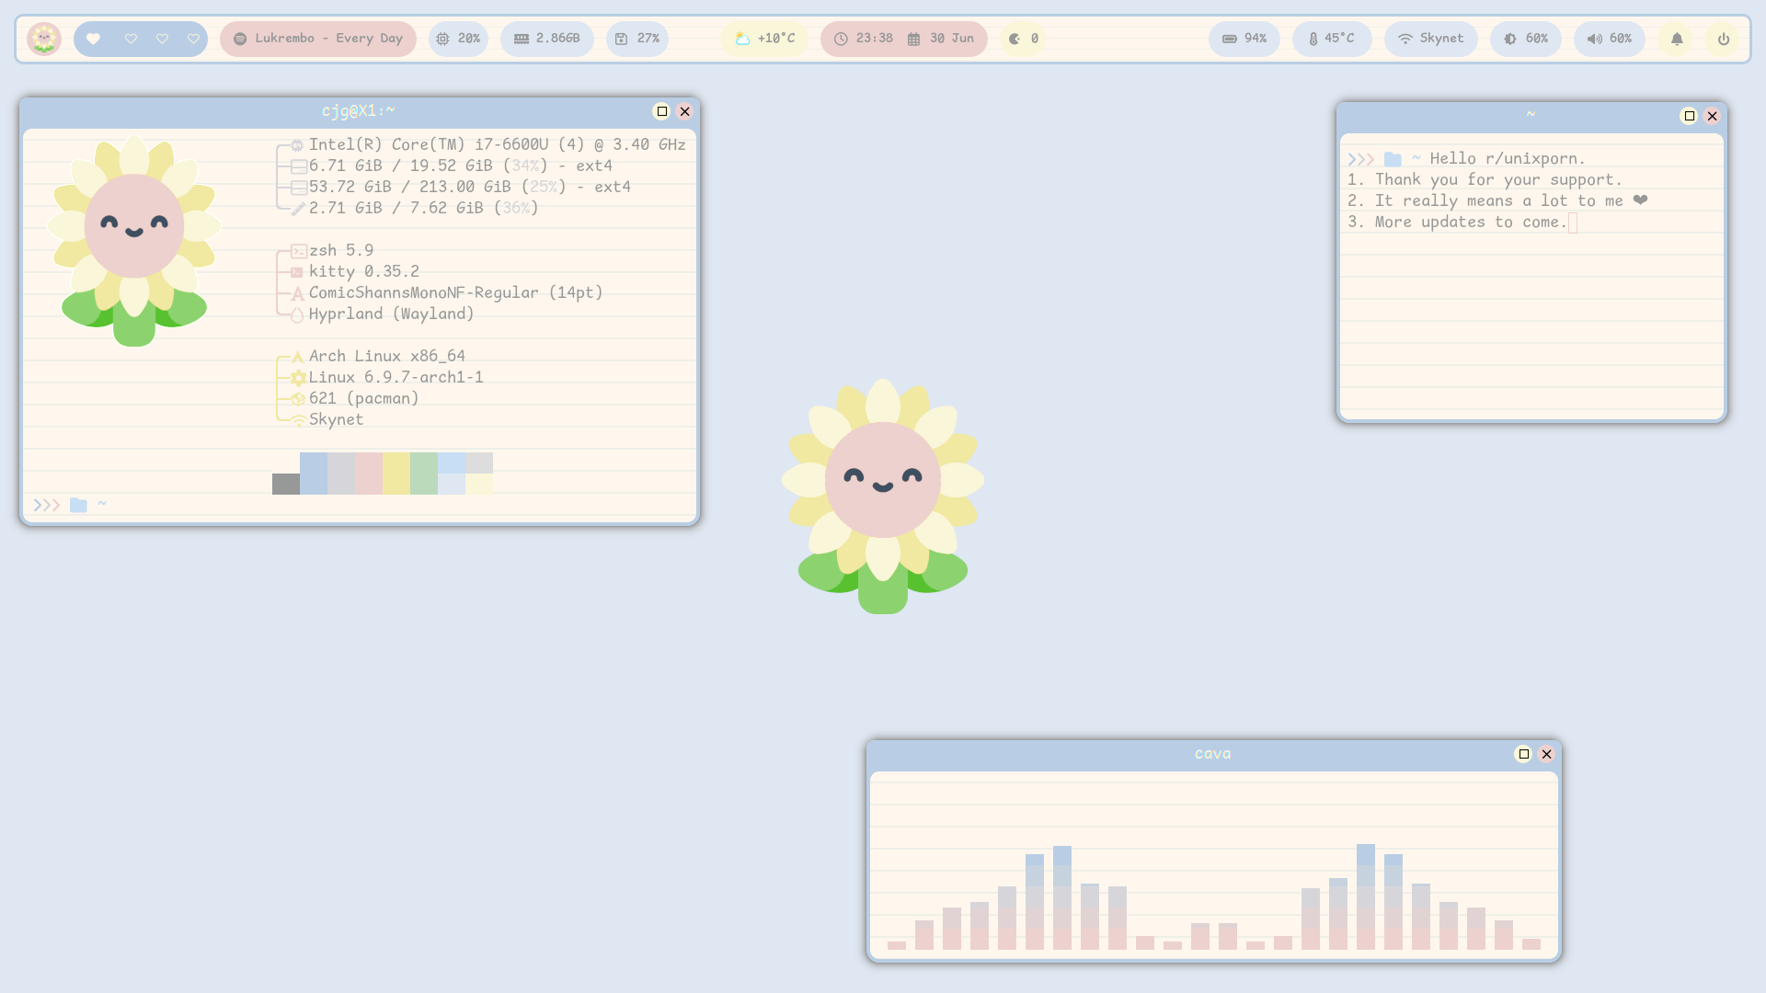Click the sunflower launcher icon in the bar
The width and height of the screenshot is (1766, 993).
tap(43, 39)
